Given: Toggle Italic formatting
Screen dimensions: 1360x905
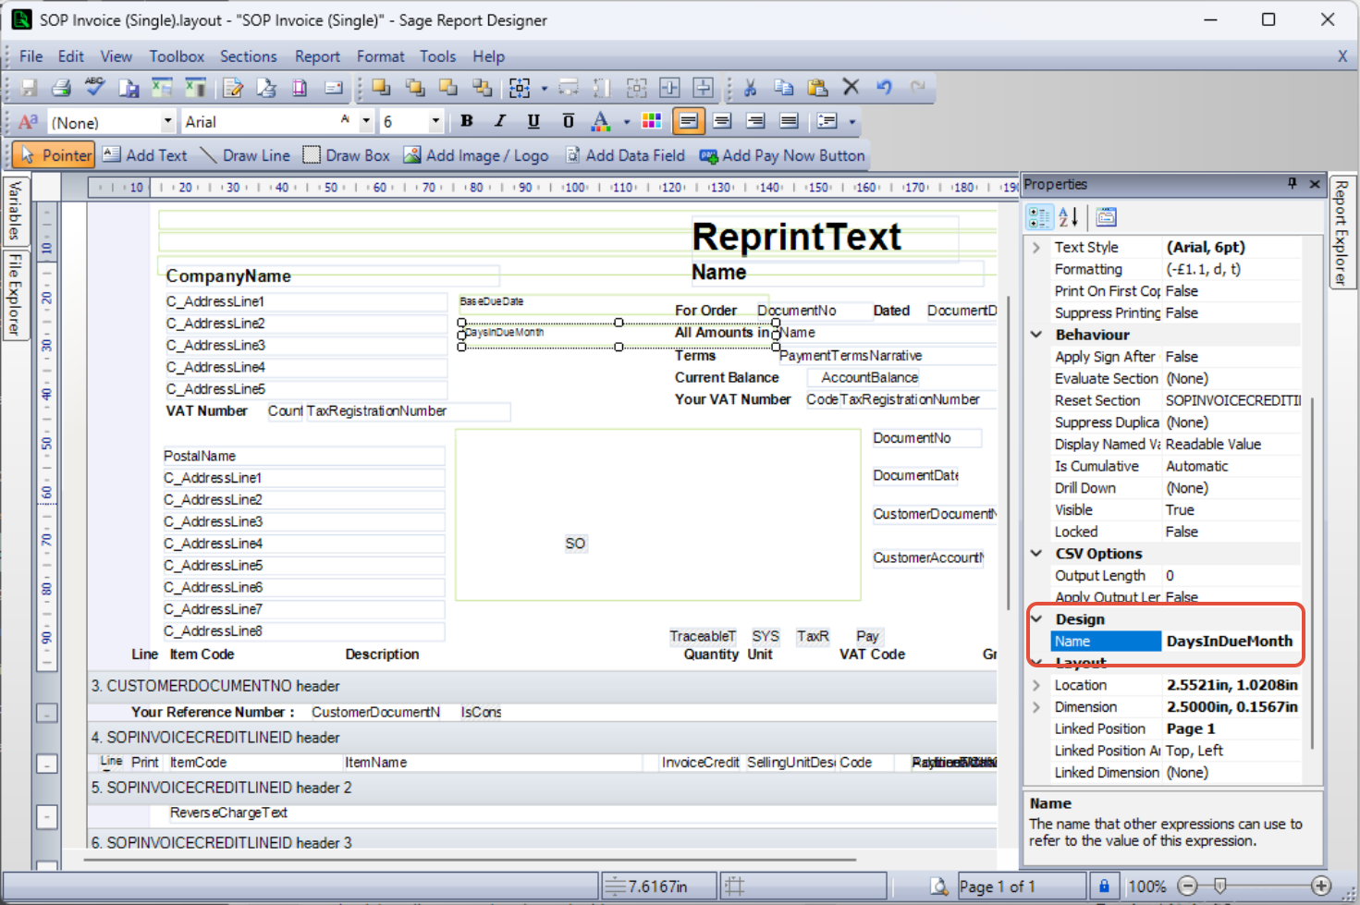Looking at the screenshot, I should coord(500,121).
